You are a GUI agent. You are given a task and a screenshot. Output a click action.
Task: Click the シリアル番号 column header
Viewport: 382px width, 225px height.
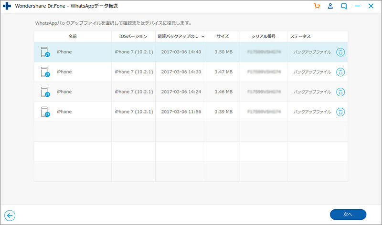tap(263, 37)
